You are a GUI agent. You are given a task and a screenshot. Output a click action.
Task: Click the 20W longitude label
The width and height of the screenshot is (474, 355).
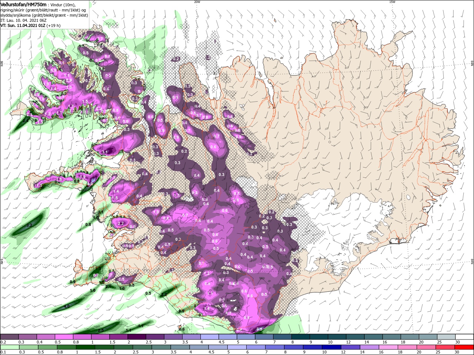click(x=197, y=2)
